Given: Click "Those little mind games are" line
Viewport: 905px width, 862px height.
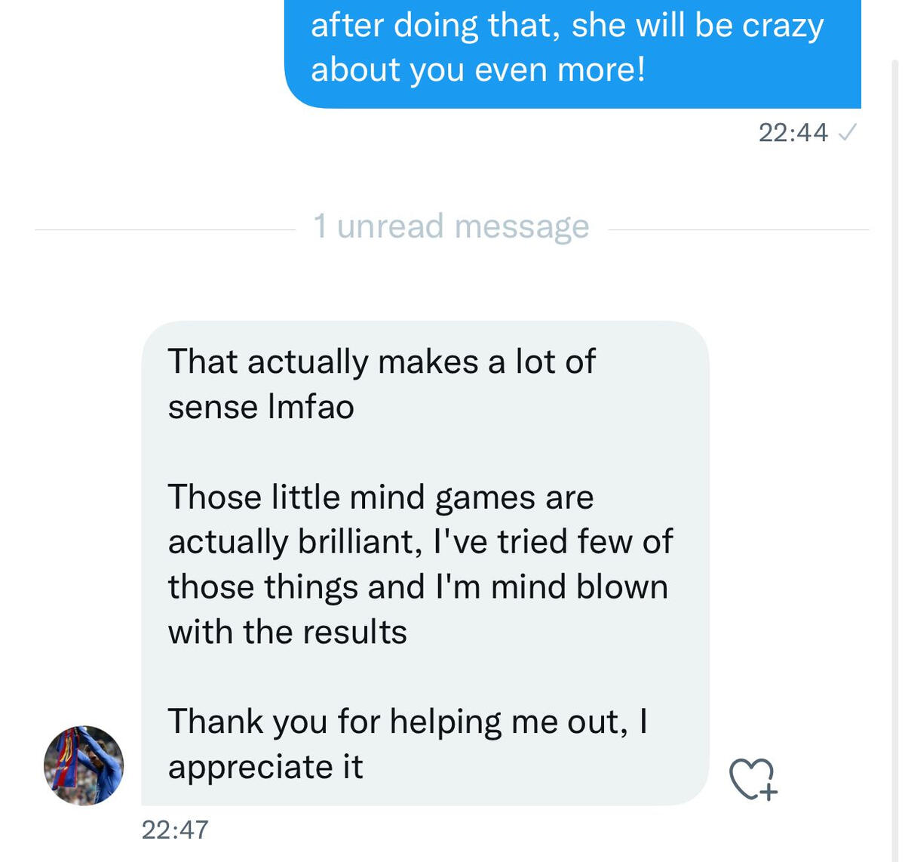Looking at the screenshot, I should (381, 497).
